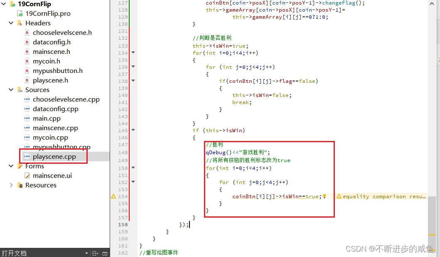This screenshot has height=257, width=440.
Task: Fold the inner for loop at line 152
Action: point(133,182)
